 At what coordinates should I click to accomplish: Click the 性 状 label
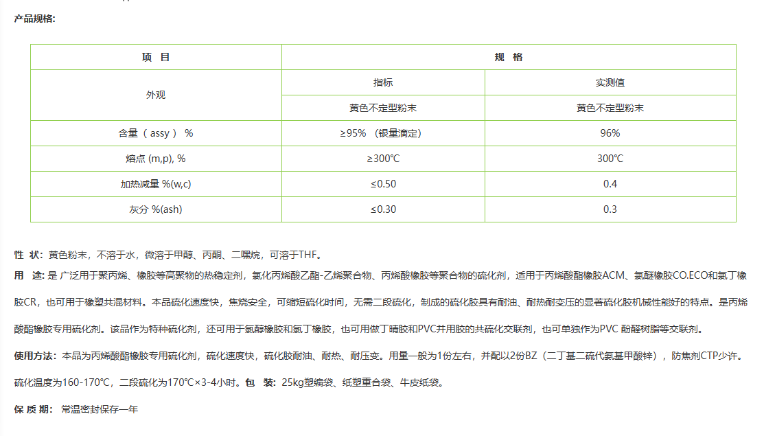(29, 255)
